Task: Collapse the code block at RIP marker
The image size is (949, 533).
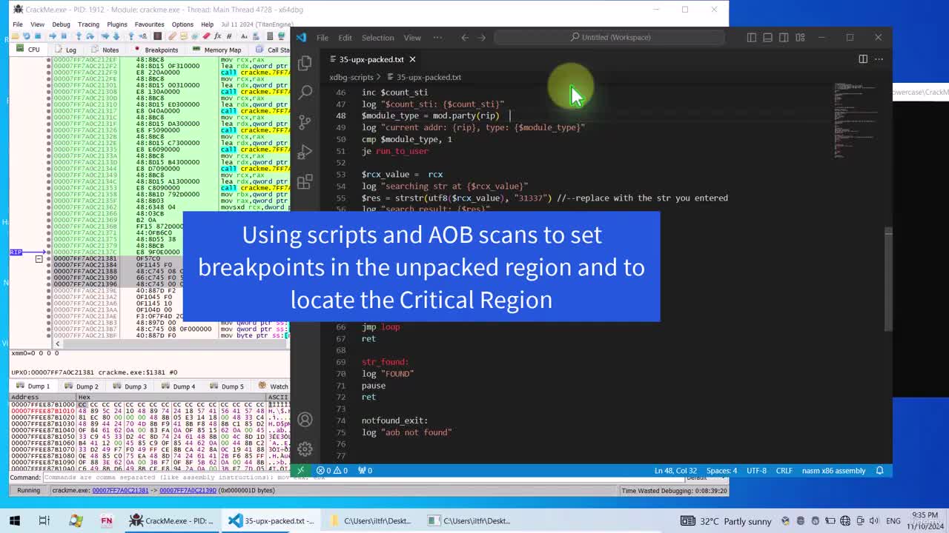Action: [39, 259]
